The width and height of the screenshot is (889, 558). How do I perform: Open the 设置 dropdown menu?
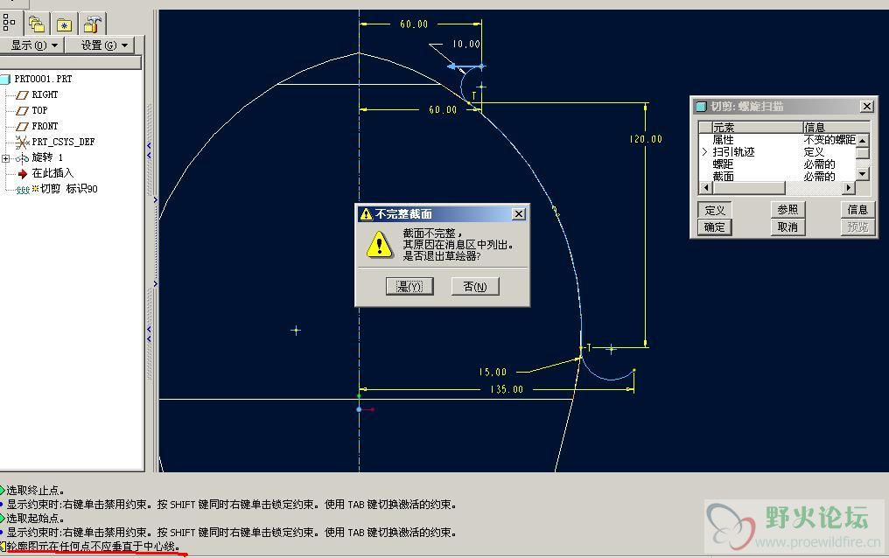tap(104, 45)
